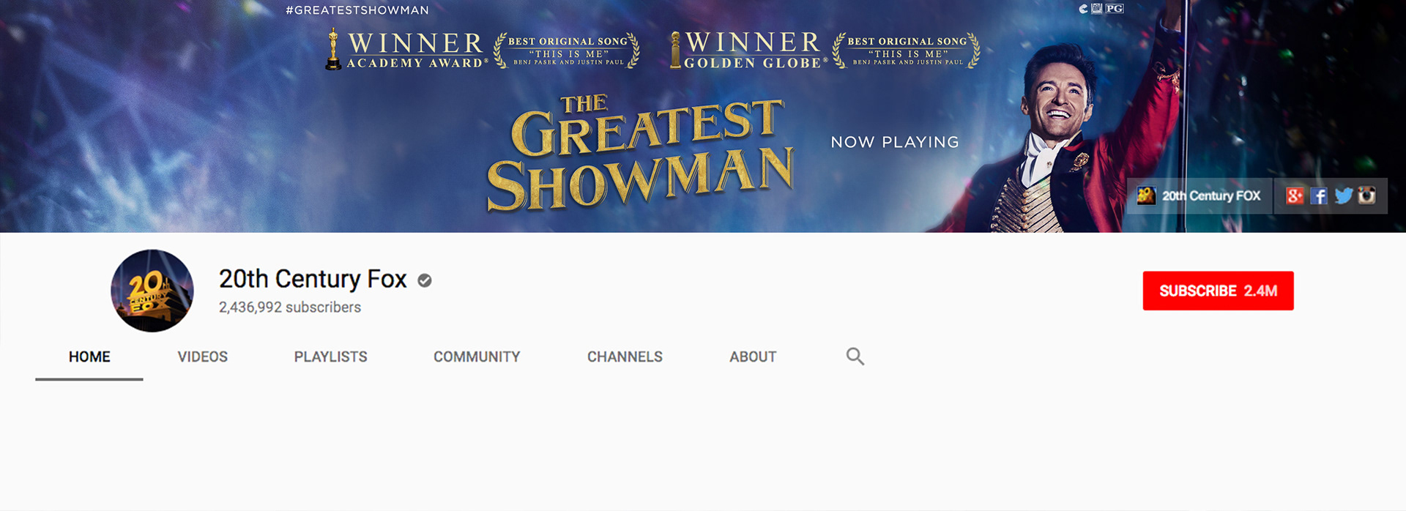Click the NOW PLAYING text in the banner
The image size is (1406, 511).
(x=895, y=142)
